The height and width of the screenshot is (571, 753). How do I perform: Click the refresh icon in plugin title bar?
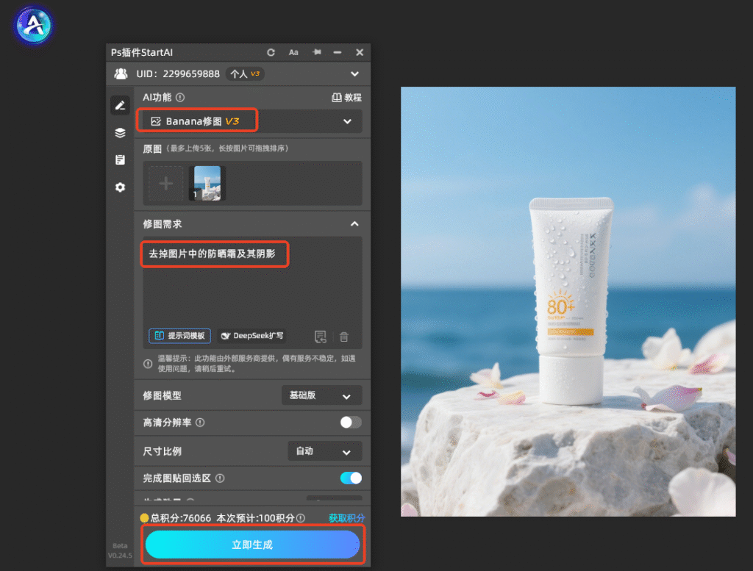click(271, 52)
